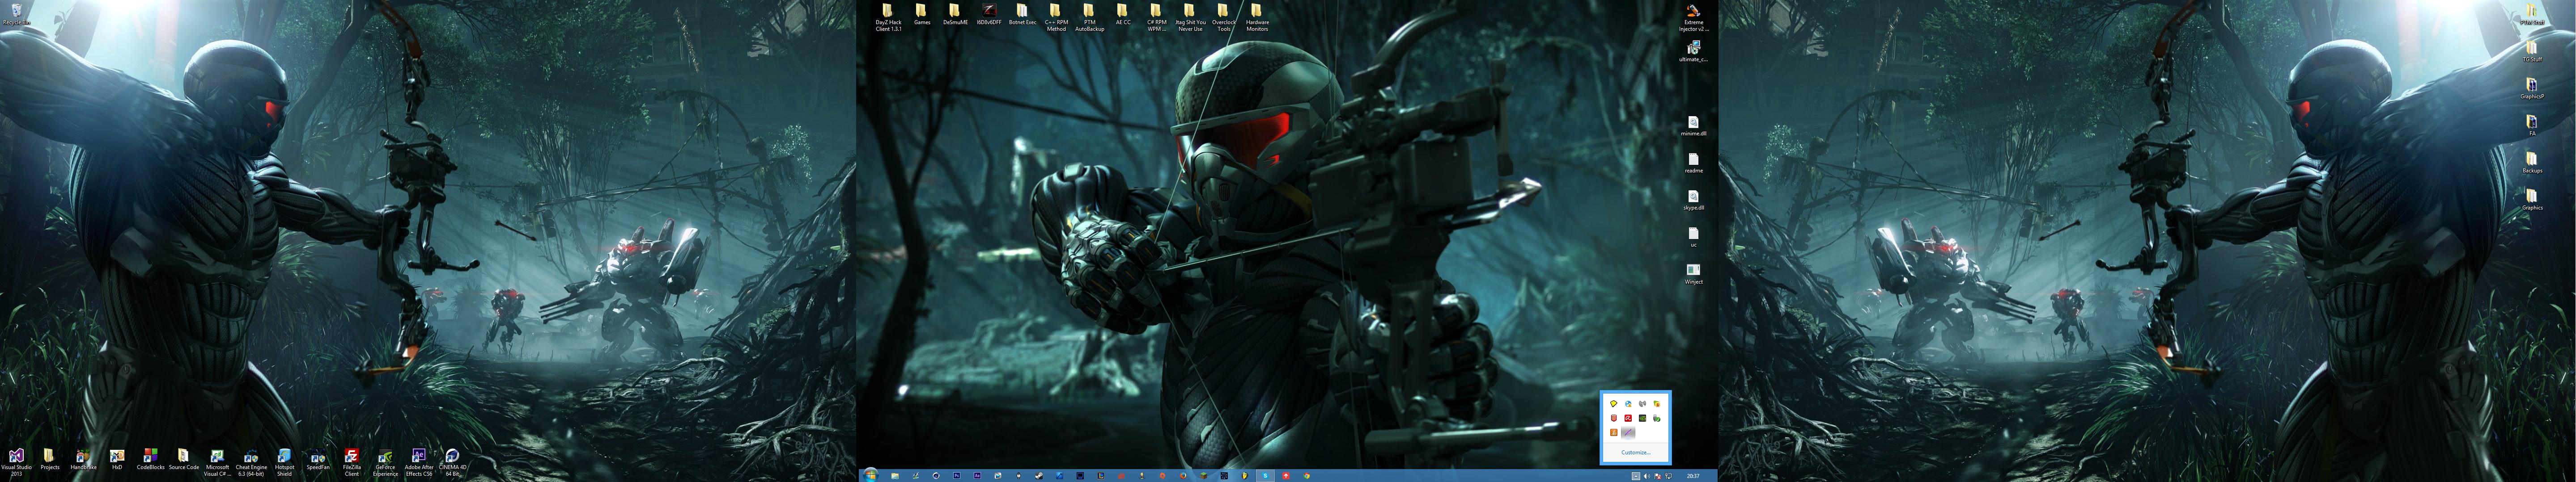This screenshot has width=2576, height=482.
Task: Open Firefox from the taskbar
Action: click(x=1183, y=476)
